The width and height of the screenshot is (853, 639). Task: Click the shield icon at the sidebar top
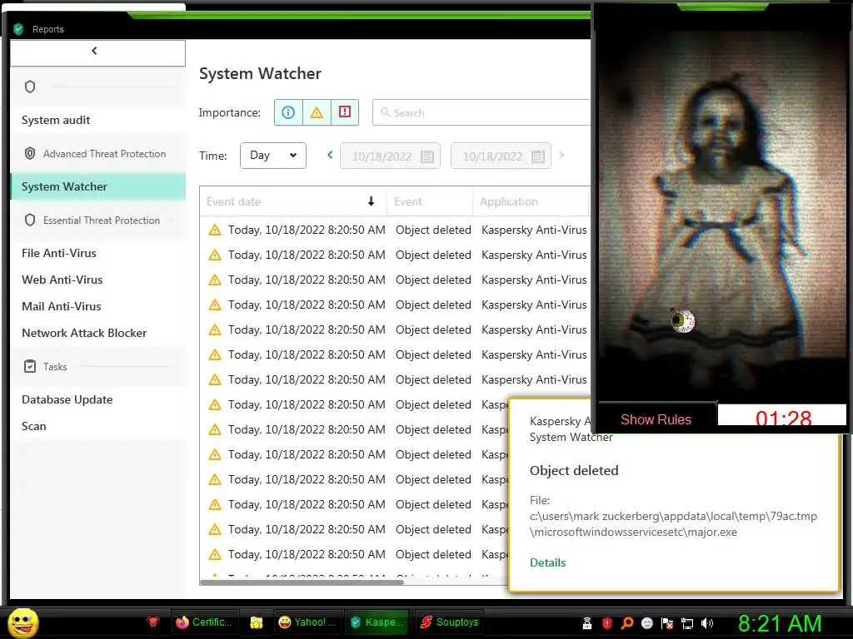tap(30, 87)
